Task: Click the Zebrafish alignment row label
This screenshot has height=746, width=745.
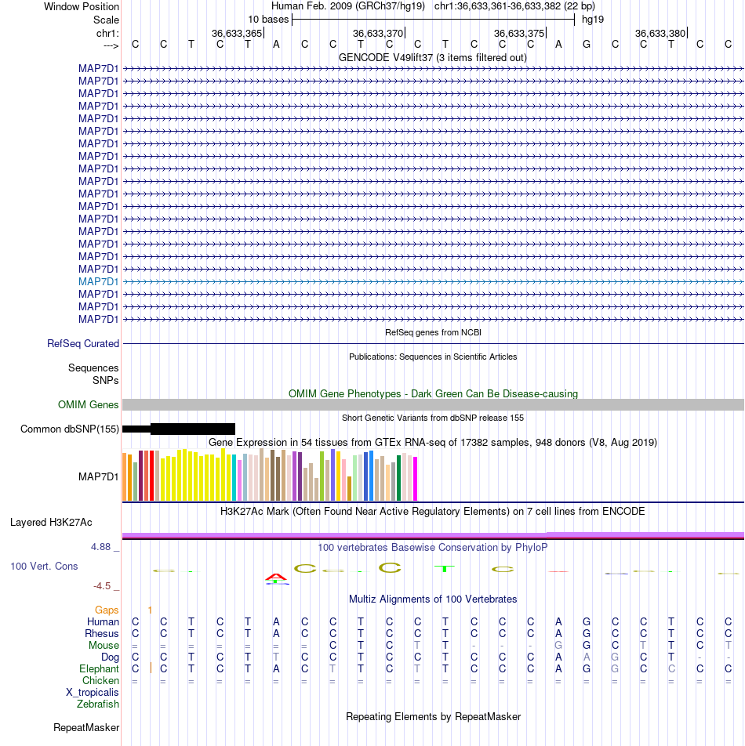Action: tap(97, 704)
